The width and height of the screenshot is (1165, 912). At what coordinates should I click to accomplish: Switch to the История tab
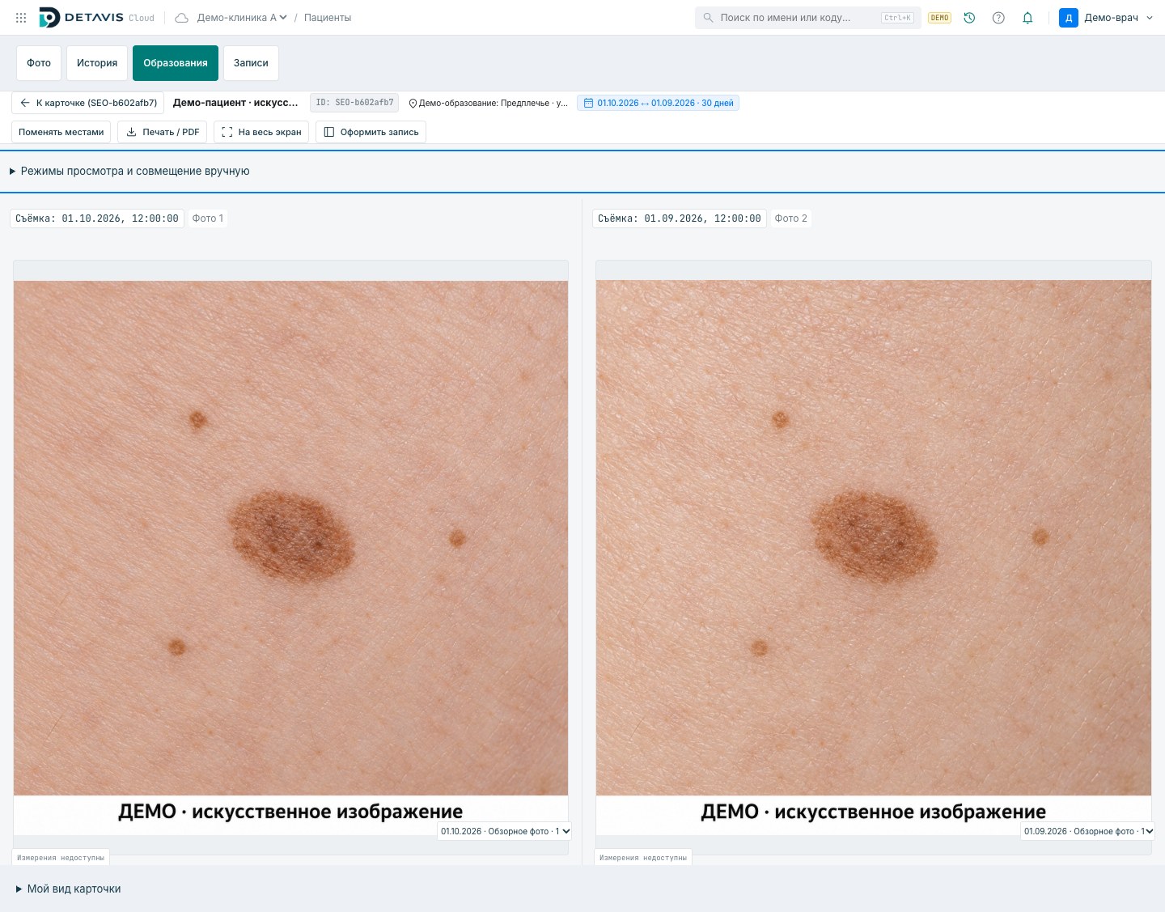[97, 63]
